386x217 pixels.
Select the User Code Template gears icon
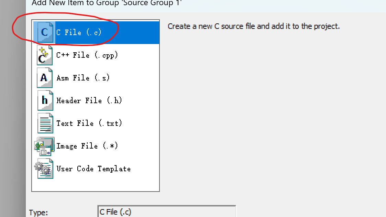[x=44, y=169]
